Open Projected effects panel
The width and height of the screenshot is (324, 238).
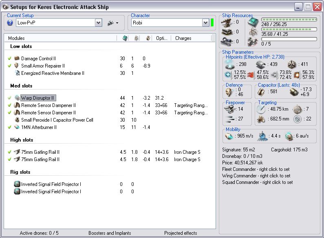coord(181,233)
